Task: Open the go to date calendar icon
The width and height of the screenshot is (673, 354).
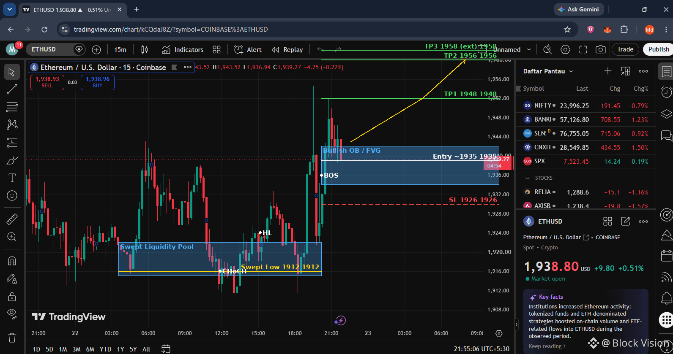Action: tap(166, 349)
